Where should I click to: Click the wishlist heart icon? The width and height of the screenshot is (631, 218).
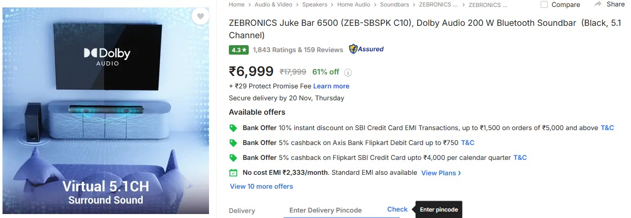(200, 16)
